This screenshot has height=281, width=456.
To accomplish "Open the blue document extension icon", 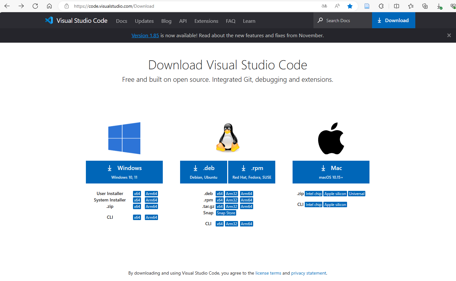I will 367,6.
